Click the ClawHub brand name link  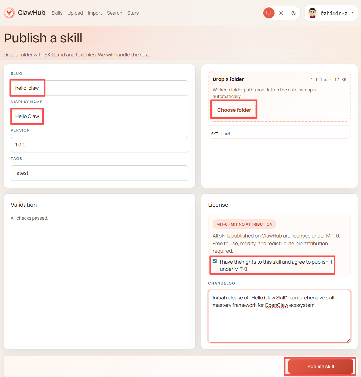coord(32,13)
